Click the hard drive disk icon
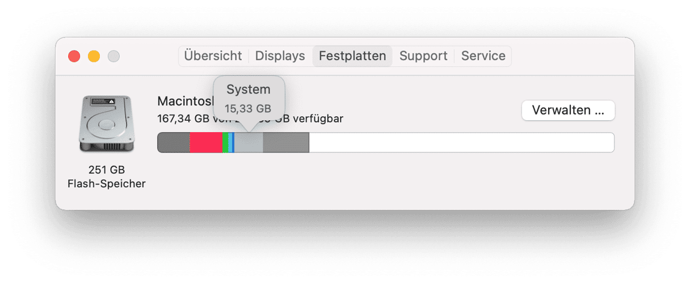 pos(106,124)
